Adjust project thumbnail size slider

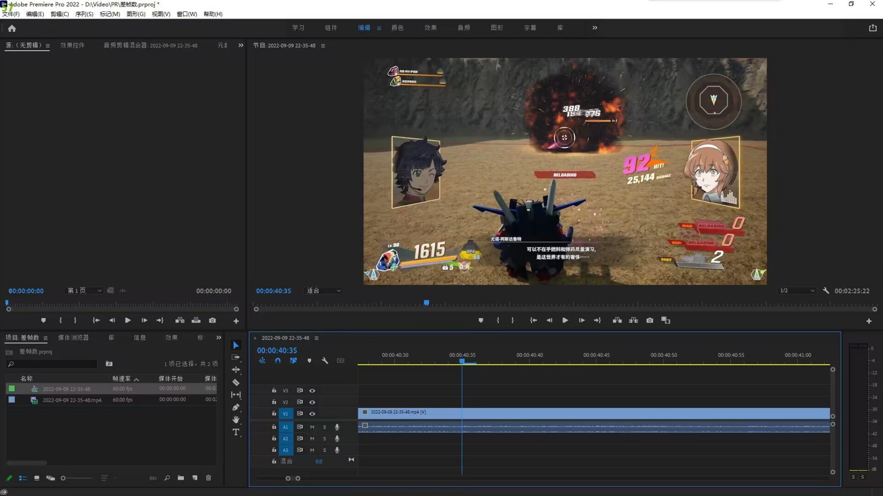pos(63,478)
